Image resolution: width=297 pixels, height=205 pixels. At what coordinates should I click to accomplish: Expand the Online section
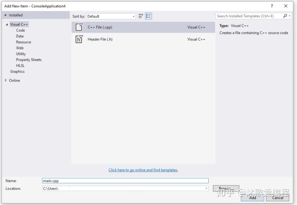[x=6, y=80]
